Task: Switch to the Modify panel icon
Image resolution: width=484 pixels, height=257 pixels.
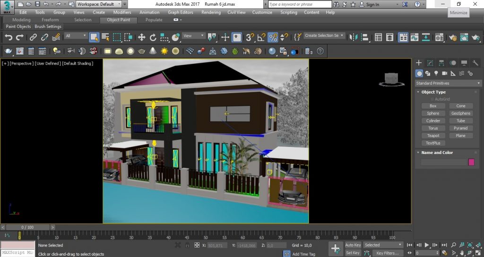Action: [x=430, y=63]
